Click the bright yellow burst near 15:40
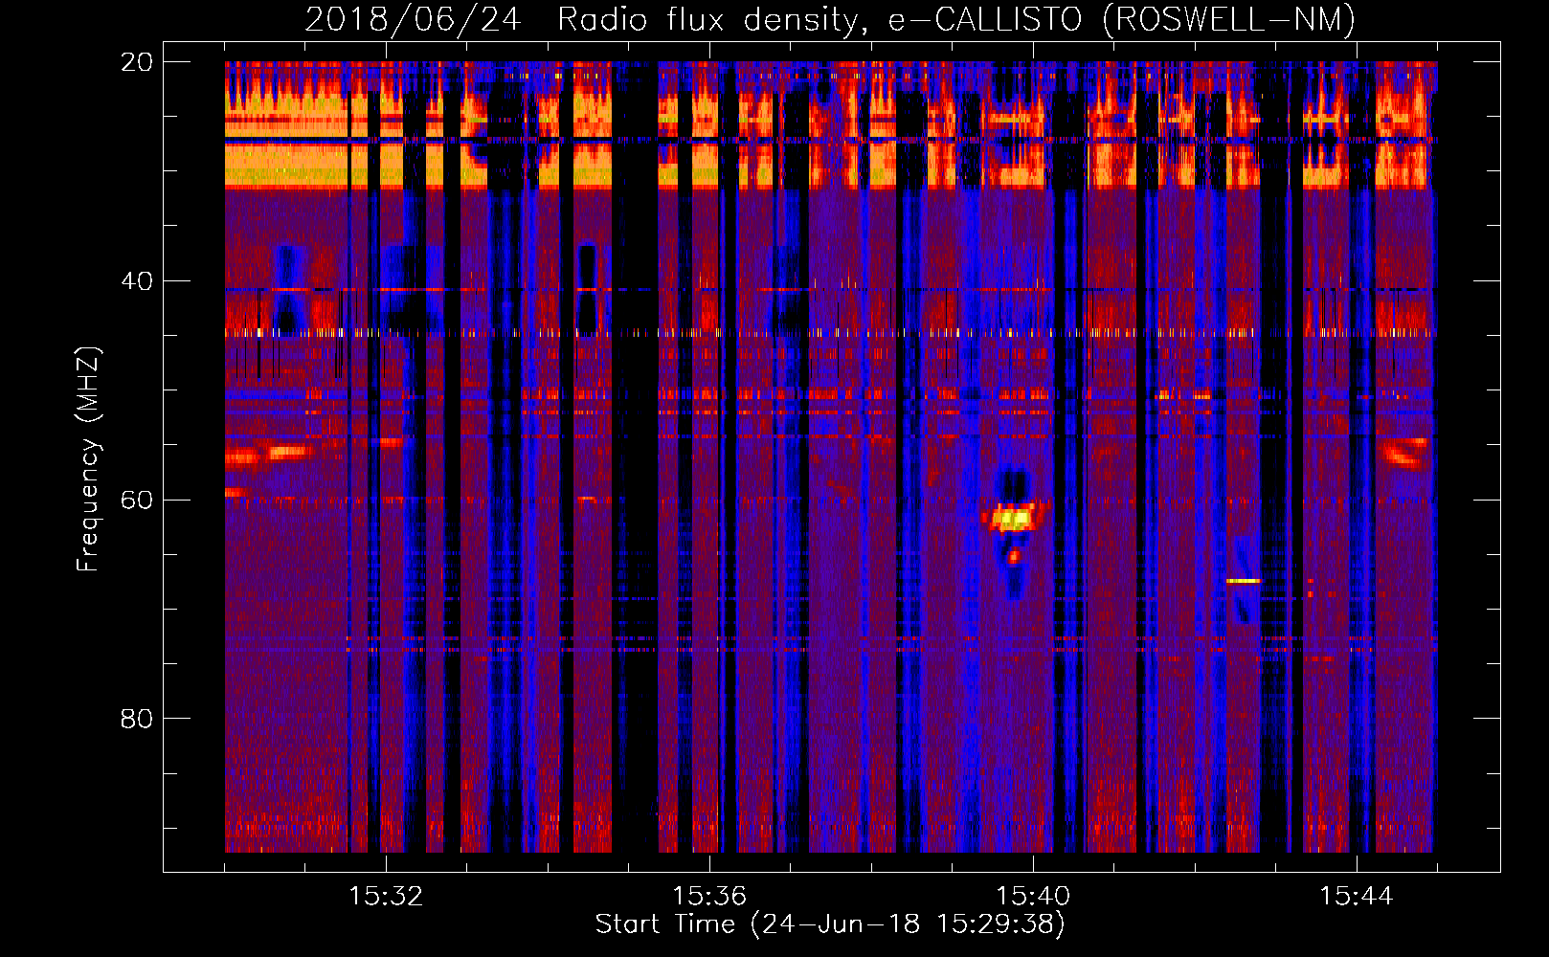This screenshot has width=1549, height=957. point(1011,519)
